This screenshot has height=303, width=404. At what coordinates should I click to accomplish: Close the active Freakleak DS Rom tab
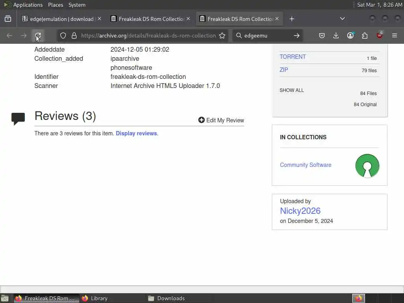277,19
